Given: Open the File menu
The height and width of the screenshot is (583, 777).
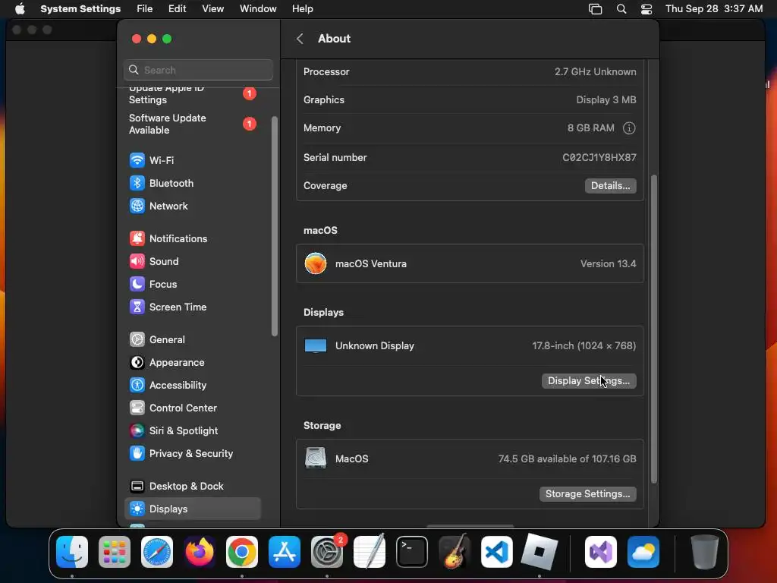Looking at the screenshot, I should [145, 9].
